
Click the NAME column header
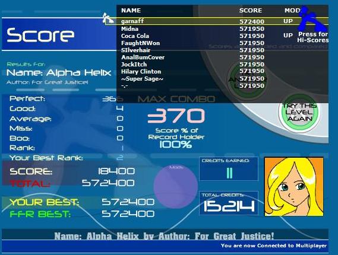coord(131,10)
